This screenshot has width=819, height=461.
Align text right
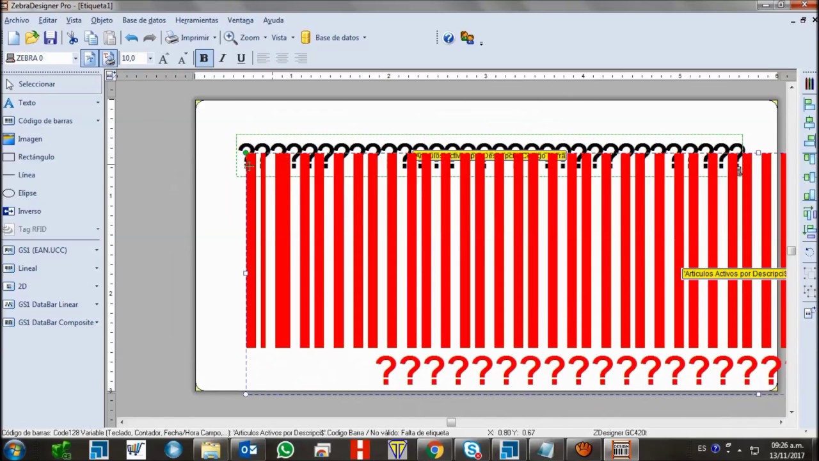pos(301,58)
